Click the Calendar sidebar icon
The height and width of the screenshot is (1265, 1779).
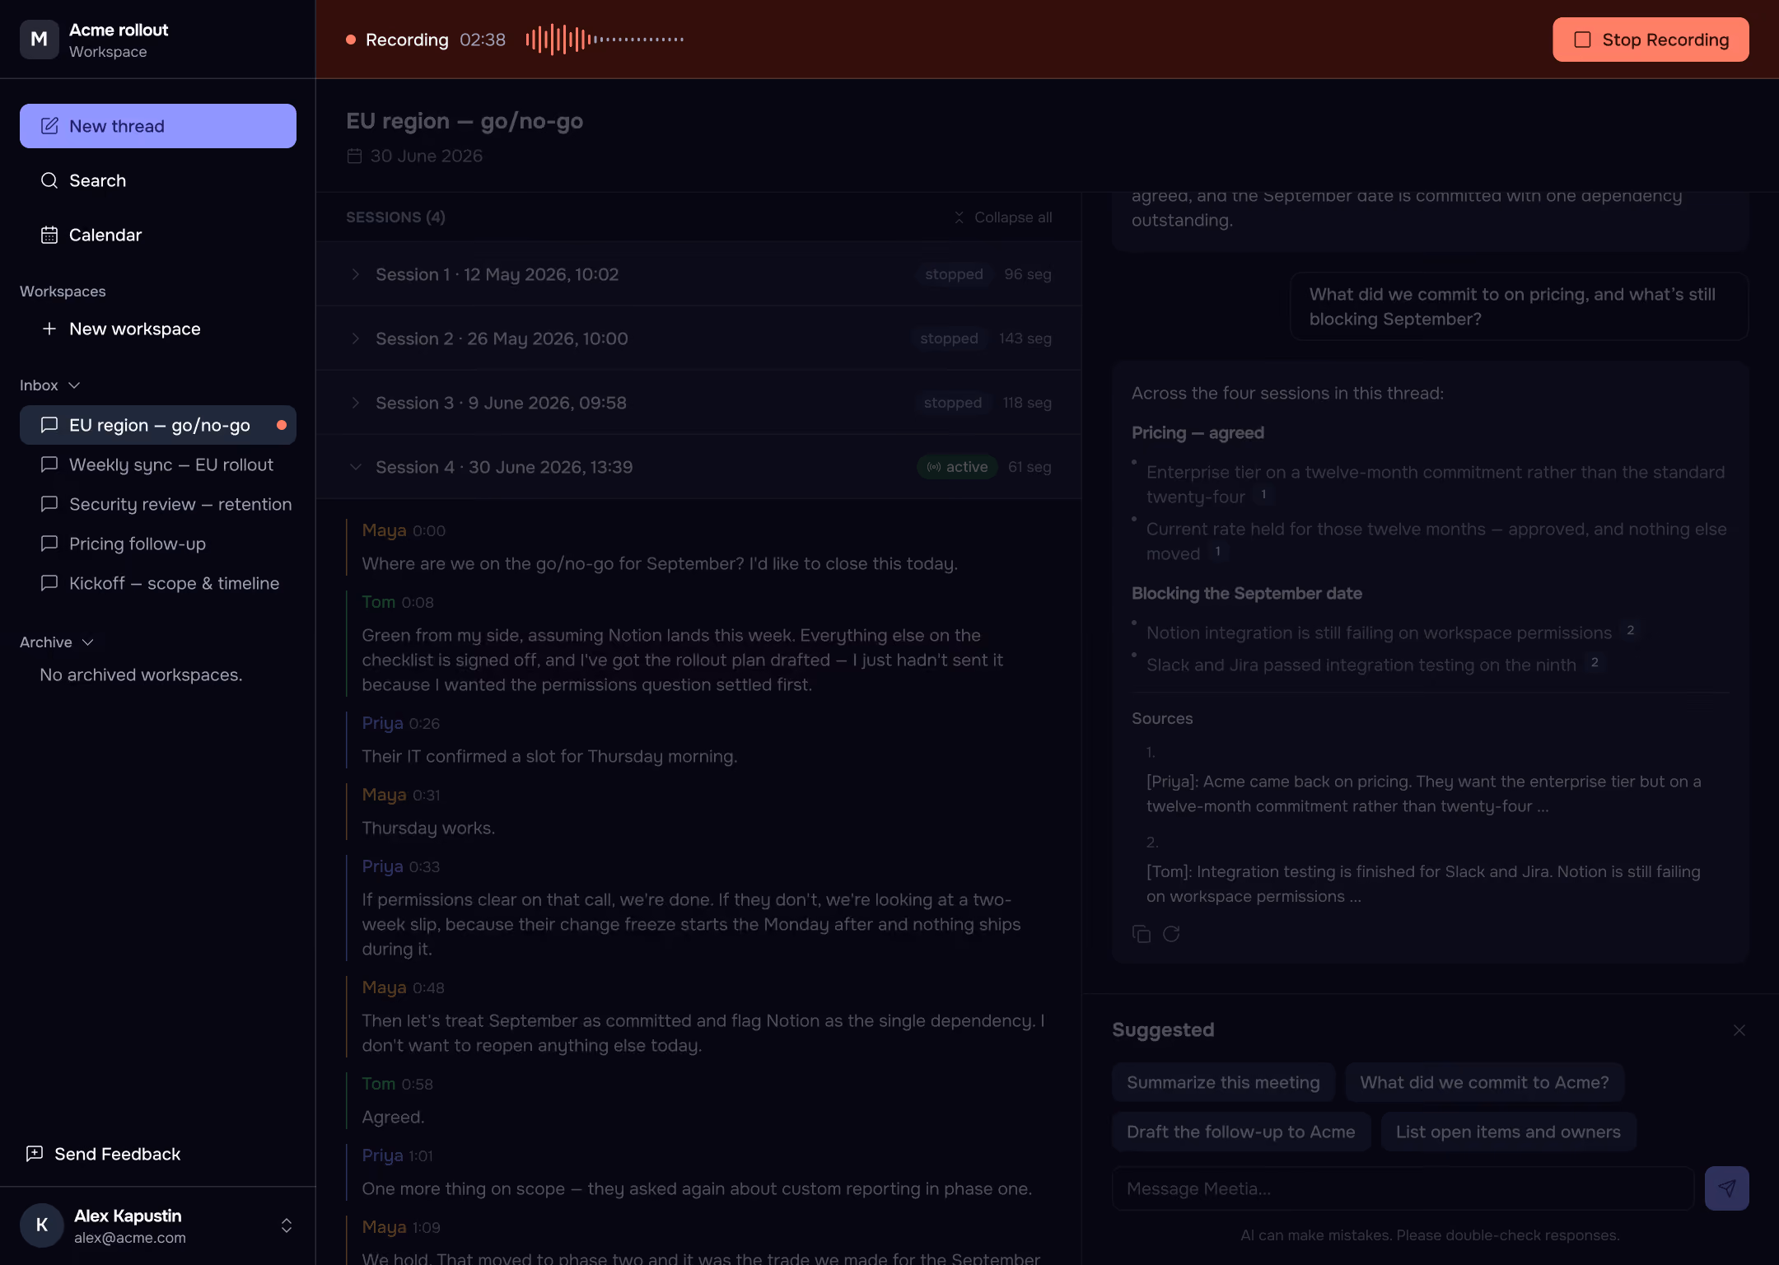[x=49, y=235]
